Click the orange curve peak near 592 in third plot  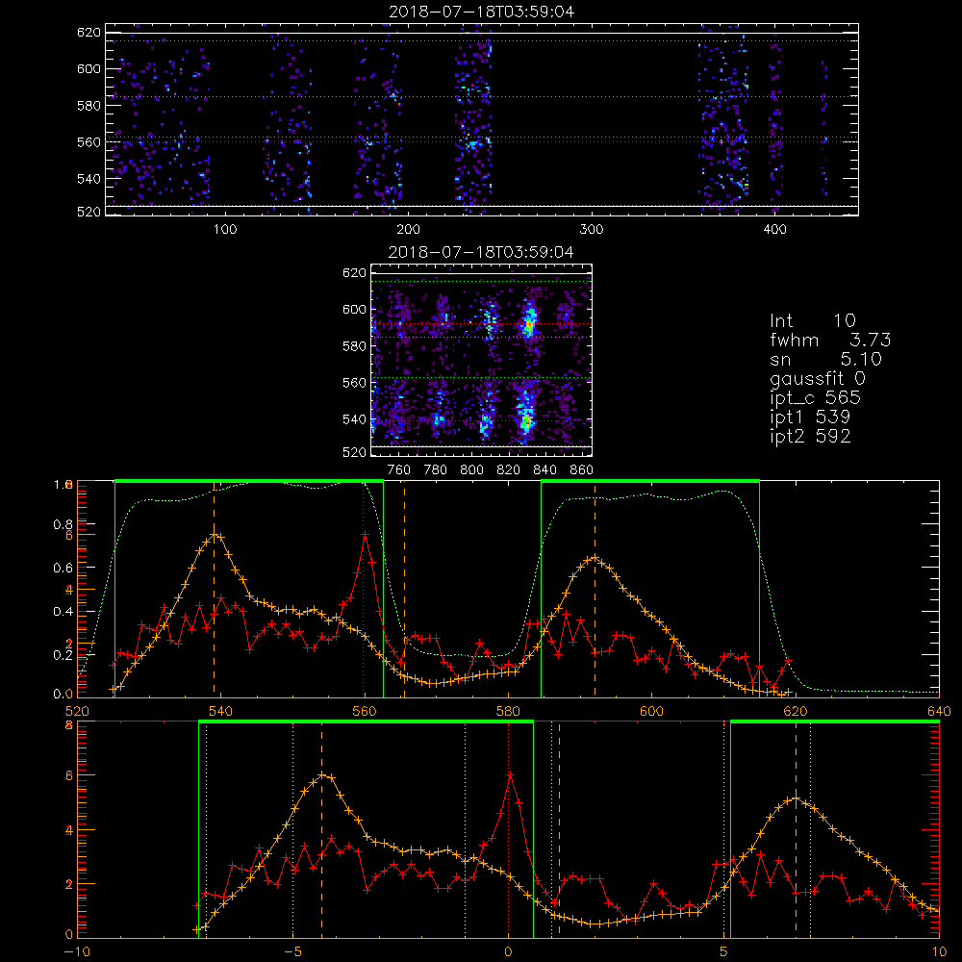[595, 558]
